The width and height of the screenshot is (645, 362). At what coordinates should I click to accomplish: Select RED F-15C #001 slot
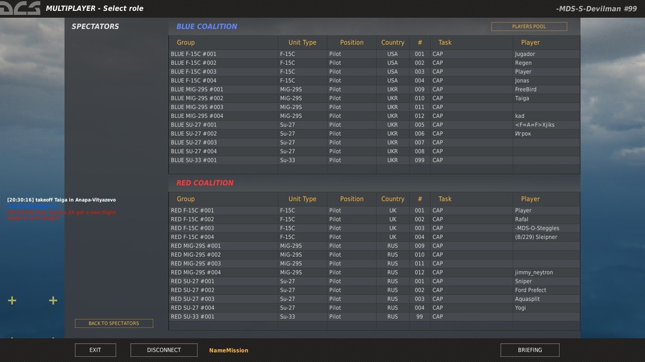pos(374,211)
